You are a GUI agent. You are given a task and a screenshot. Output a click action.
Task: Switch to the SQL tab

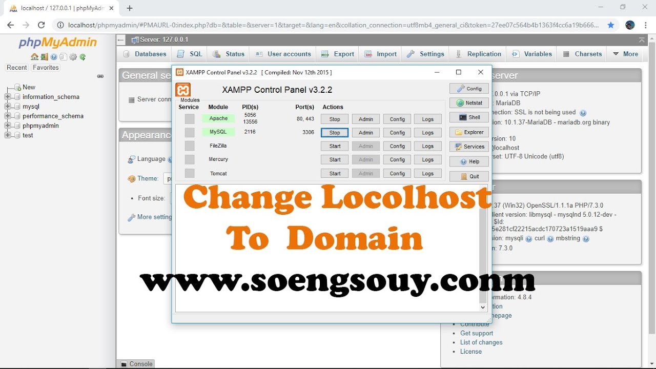coord(190,54)
